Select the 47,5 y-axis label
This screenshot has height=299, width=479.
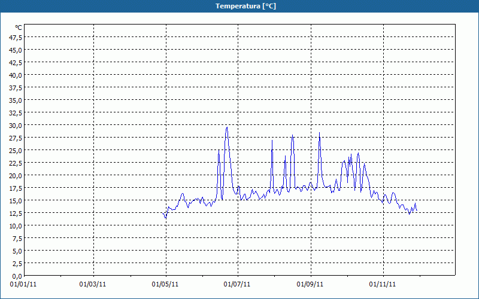(x=16, y=38)
